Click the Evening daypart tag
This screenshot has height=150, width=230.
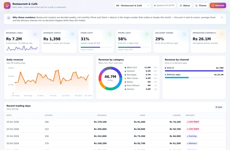pyautogui.click(x=192, y=136)
